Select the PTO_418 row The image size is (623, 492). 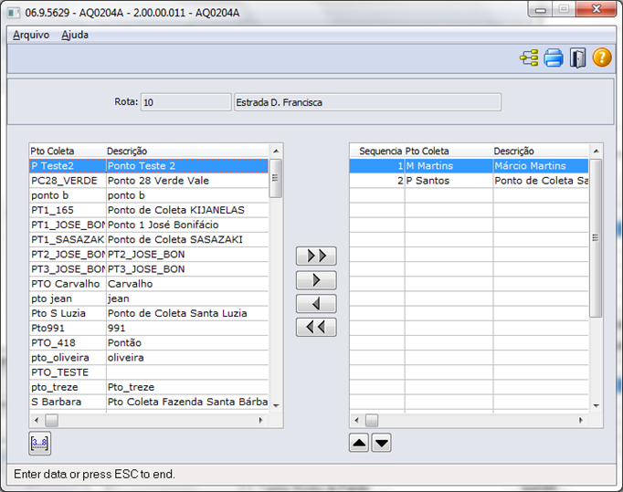click(149, 342)
